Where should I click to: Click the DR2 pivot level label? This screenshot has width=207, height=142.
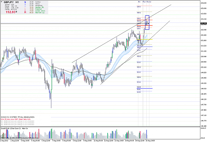[x=139, y=19]
